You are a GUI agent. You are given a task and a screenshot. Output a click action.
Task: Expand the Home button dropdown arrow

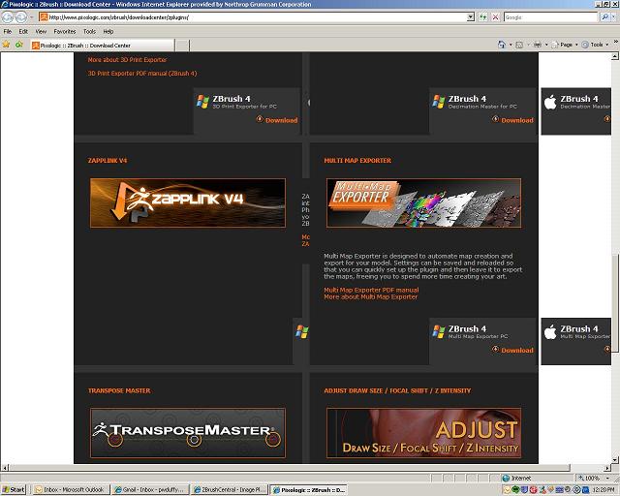511,45
